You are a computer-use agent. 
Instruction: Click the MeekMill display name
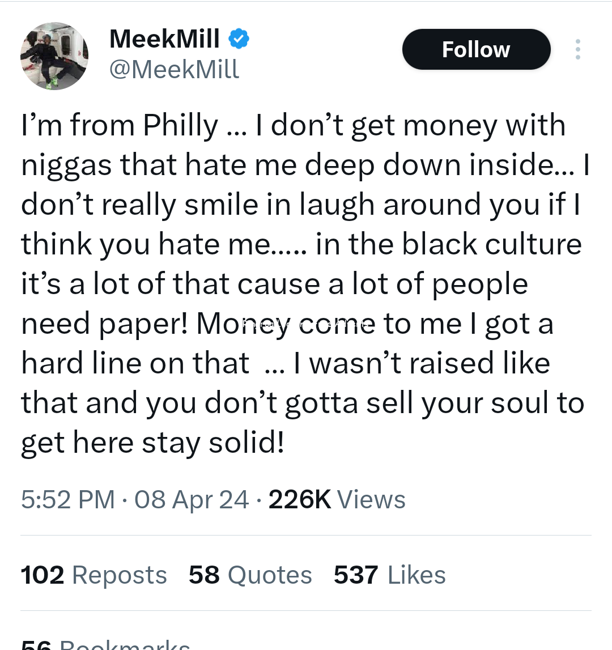point(164,39)
